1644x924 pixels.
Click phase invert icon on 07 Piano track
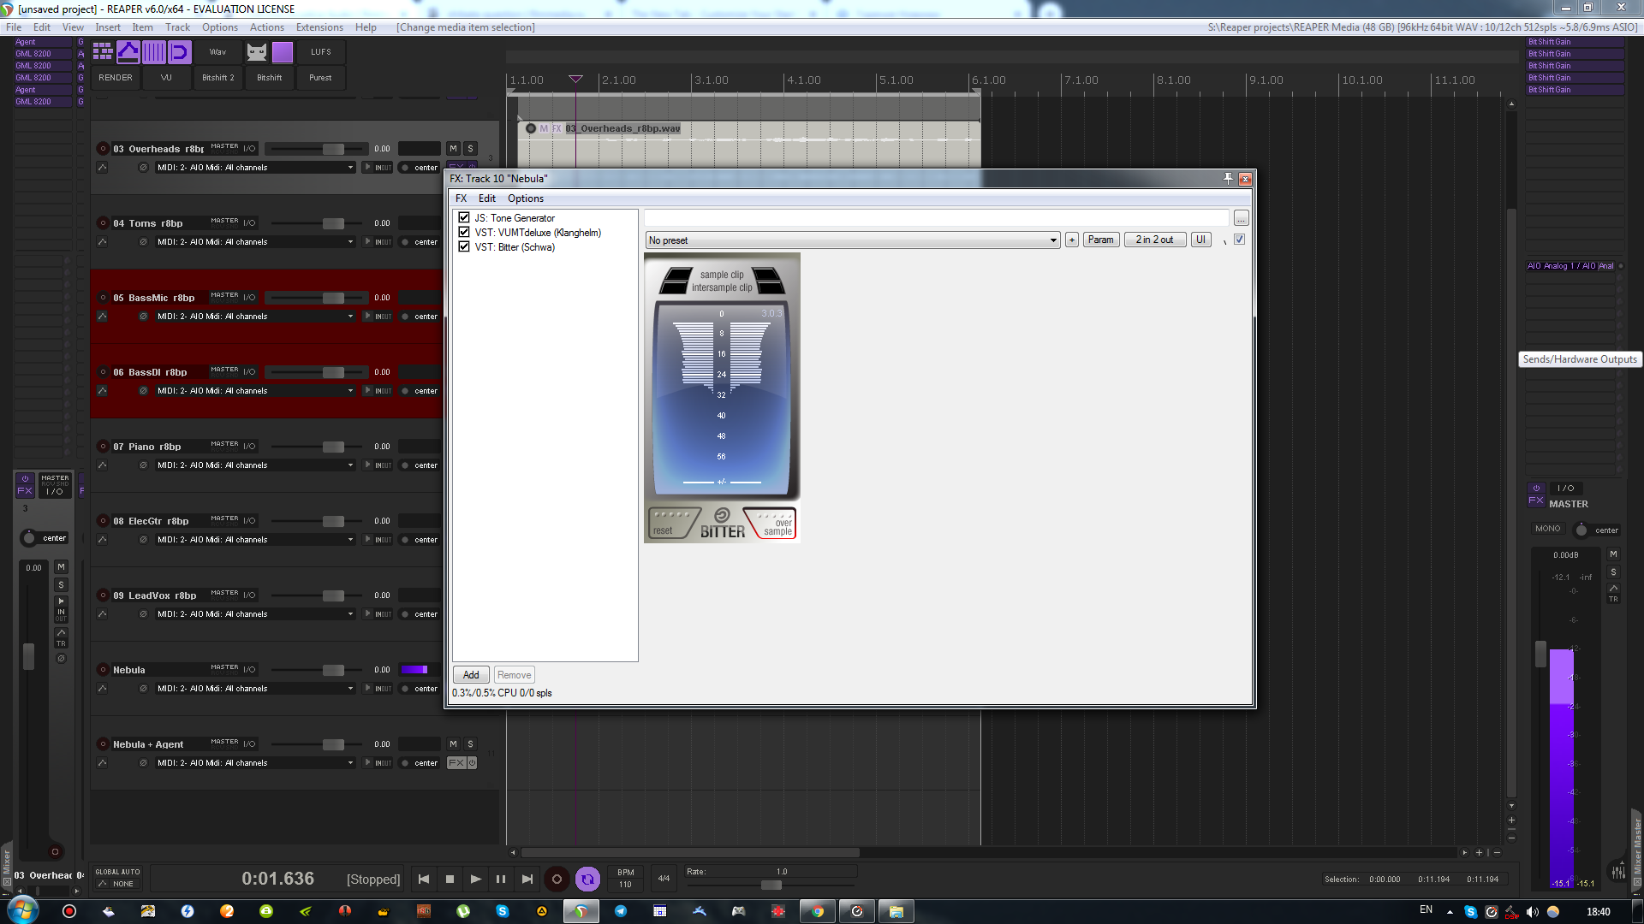click(x=143, y=465)
